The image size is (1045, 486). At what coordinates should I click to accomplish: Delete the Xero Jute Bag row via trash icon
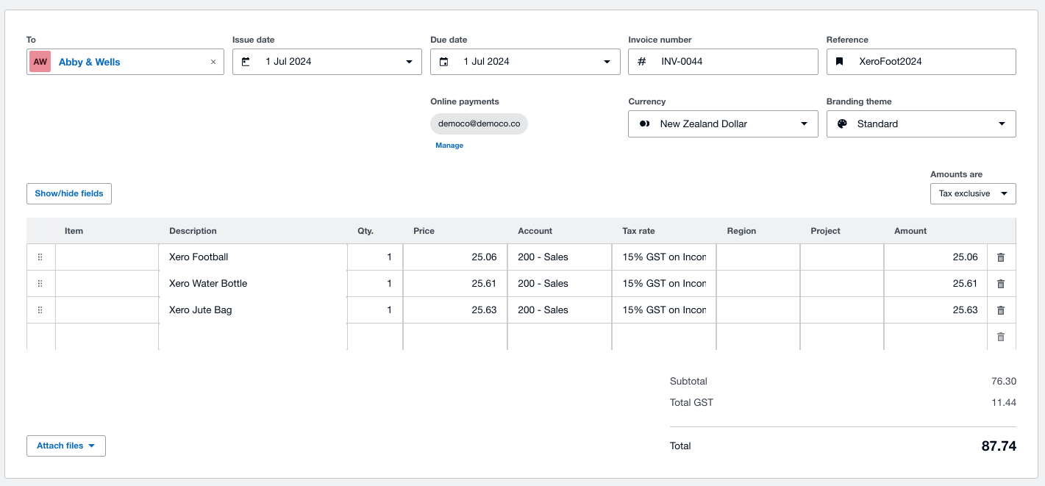pos(1001,310)
